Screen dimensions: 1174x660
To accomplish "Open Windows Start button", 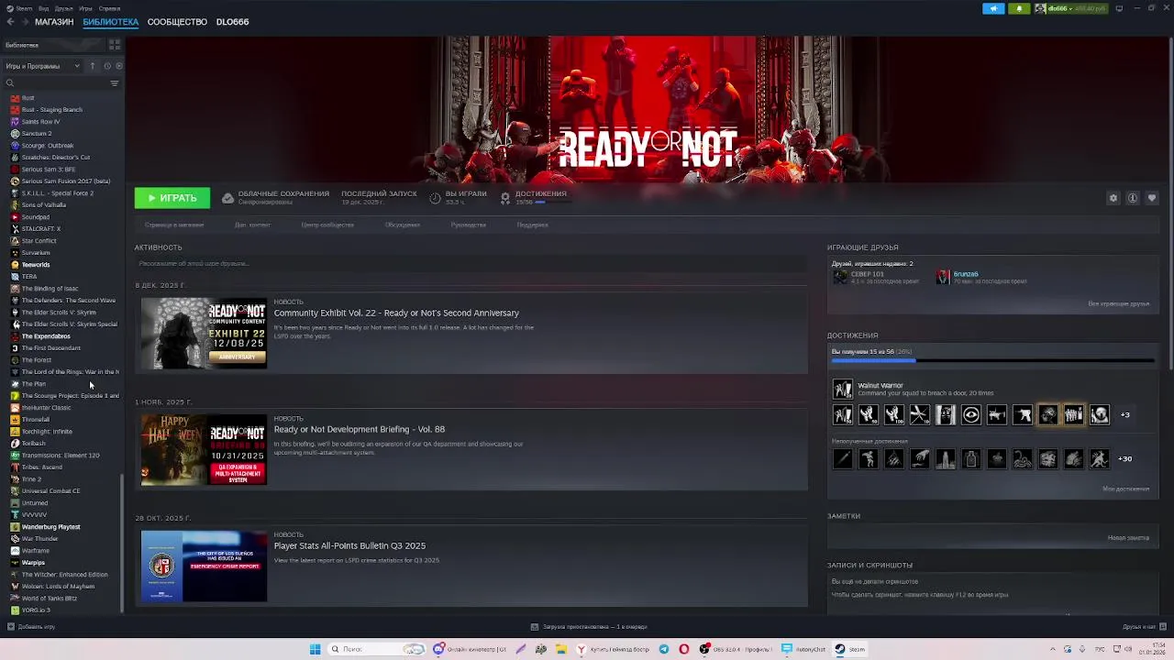I will tap(315, 649).
